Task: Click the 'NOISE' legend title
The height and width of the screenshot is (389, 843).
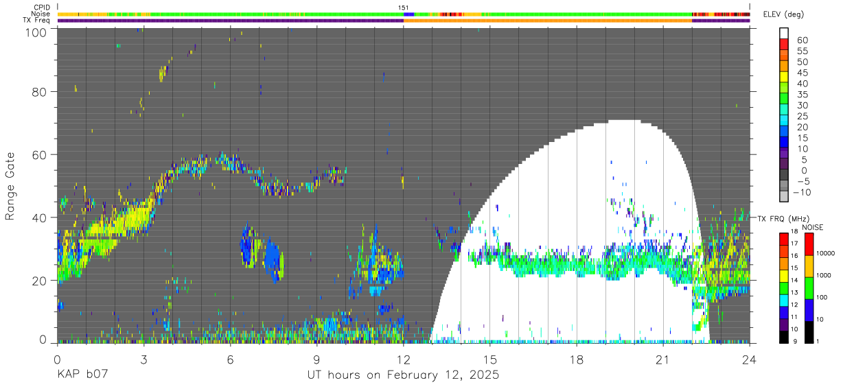Action: click(813, 227)
